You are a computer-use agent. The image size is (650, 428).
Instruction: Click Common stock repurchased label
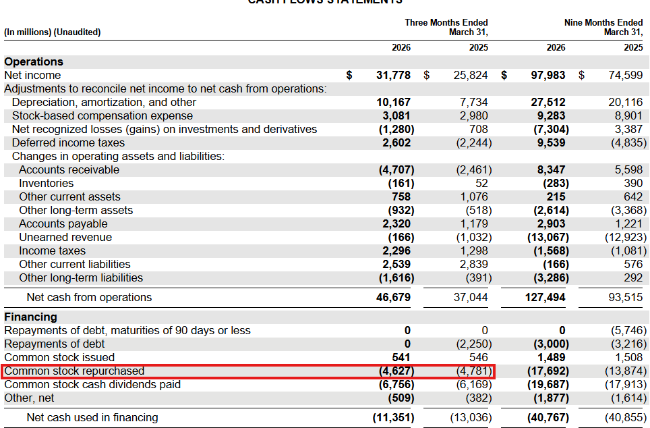(74, 371)
